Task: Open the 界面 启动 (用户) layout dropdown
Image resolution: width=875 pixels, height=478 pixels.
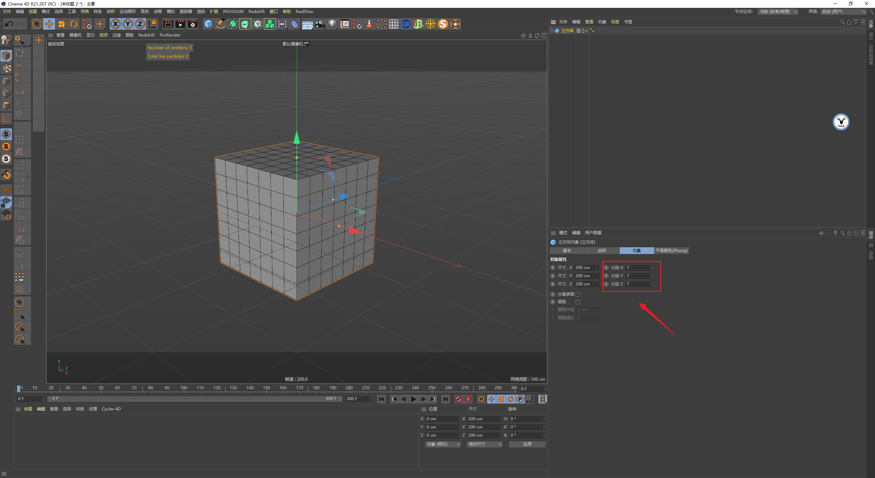Action: click(843, 12)
